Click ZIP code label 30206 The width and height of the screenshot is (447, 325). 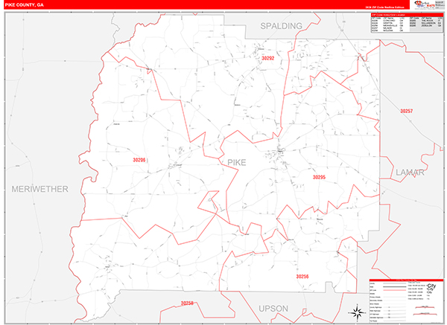click(x=139, y=160)
